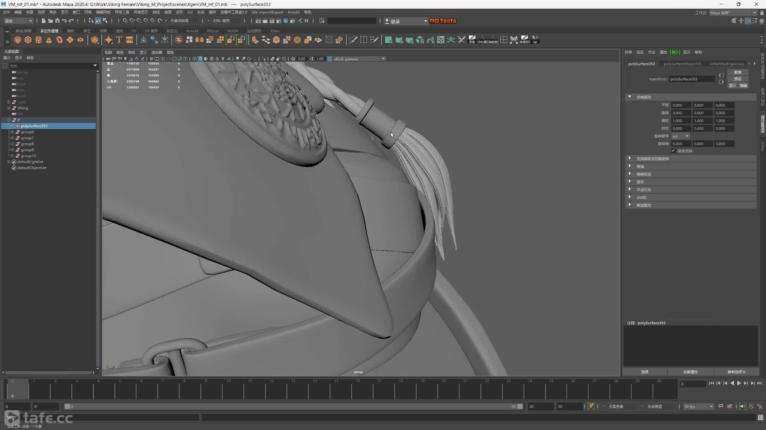Viewport: 766px width, 430px height.
Task: Create a polygon cylinder from the shelf
Action: pyautogui.click(x=38, y=40)
